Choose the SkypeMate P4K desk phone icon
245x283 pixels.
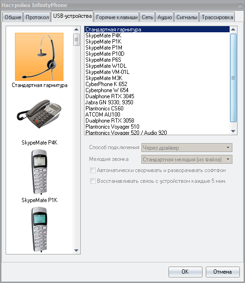pos(39,114)
